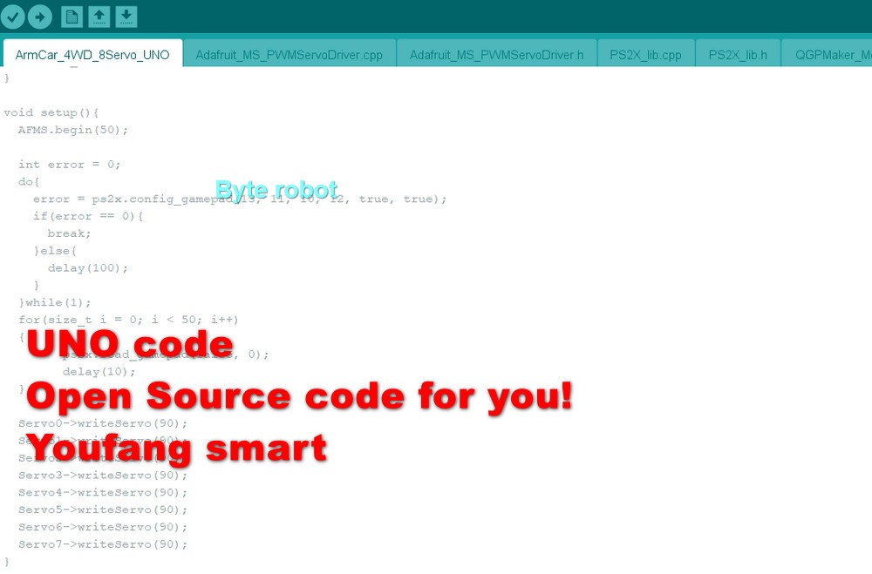Click the 'do{' line

coord(29,182)
